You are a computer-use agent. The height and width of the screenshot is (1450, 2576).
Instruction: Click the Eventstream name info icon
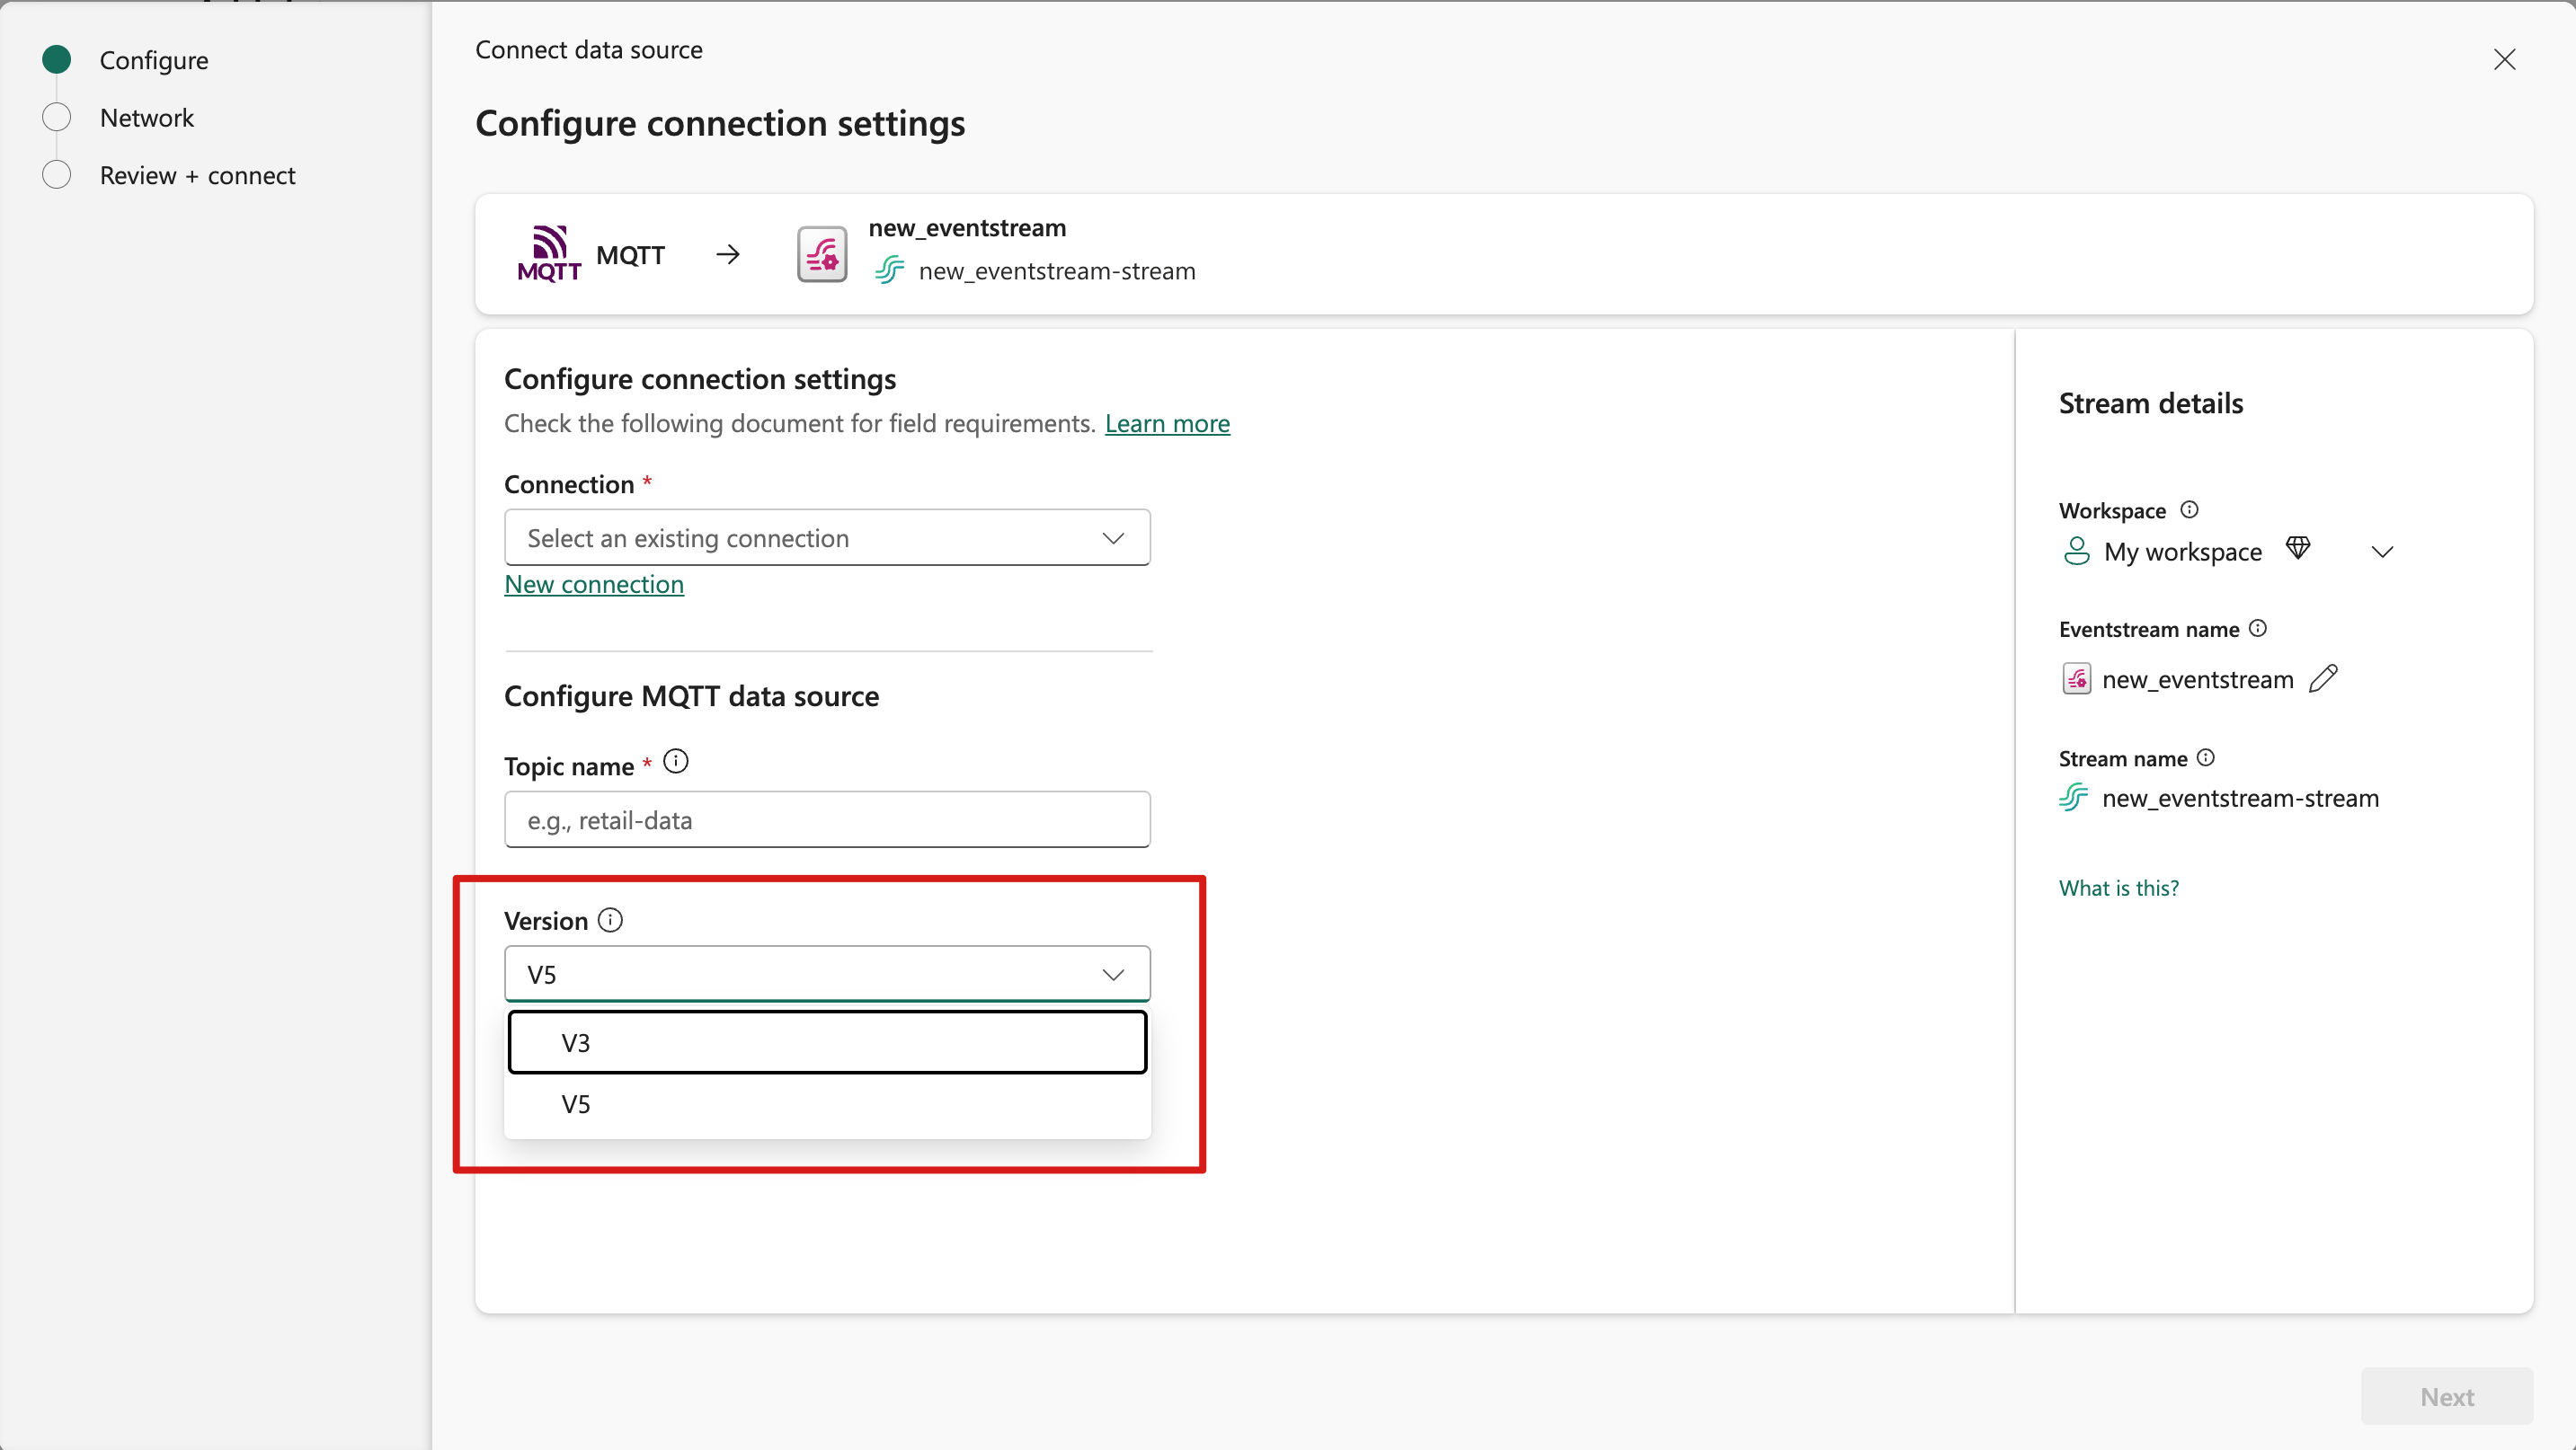click(2258, 629)
